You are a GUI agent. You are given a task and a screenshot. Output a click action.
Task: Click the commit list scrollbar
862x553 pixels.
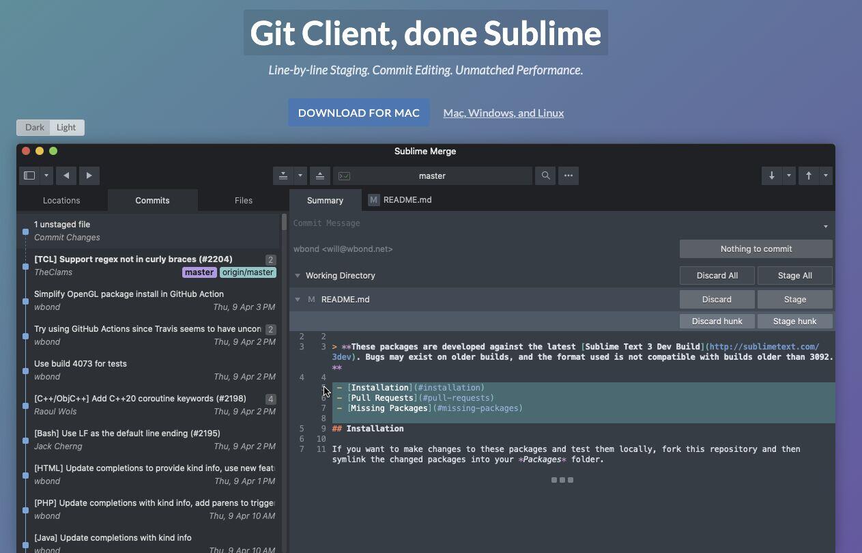pos(284,222)
